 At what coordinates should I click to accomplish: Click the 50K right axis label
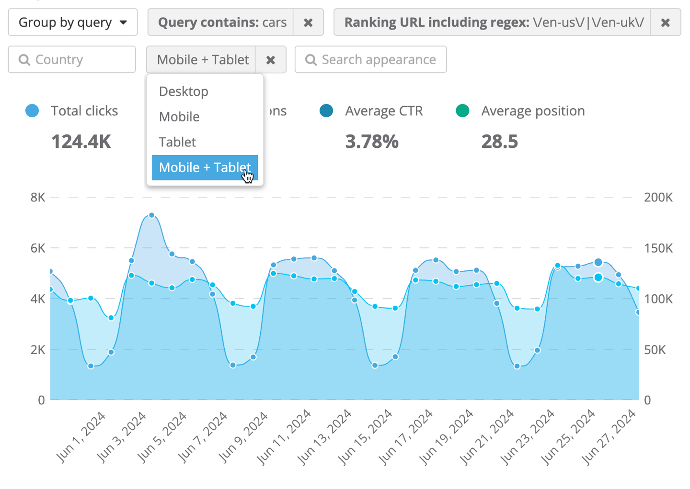click(655, 350)
